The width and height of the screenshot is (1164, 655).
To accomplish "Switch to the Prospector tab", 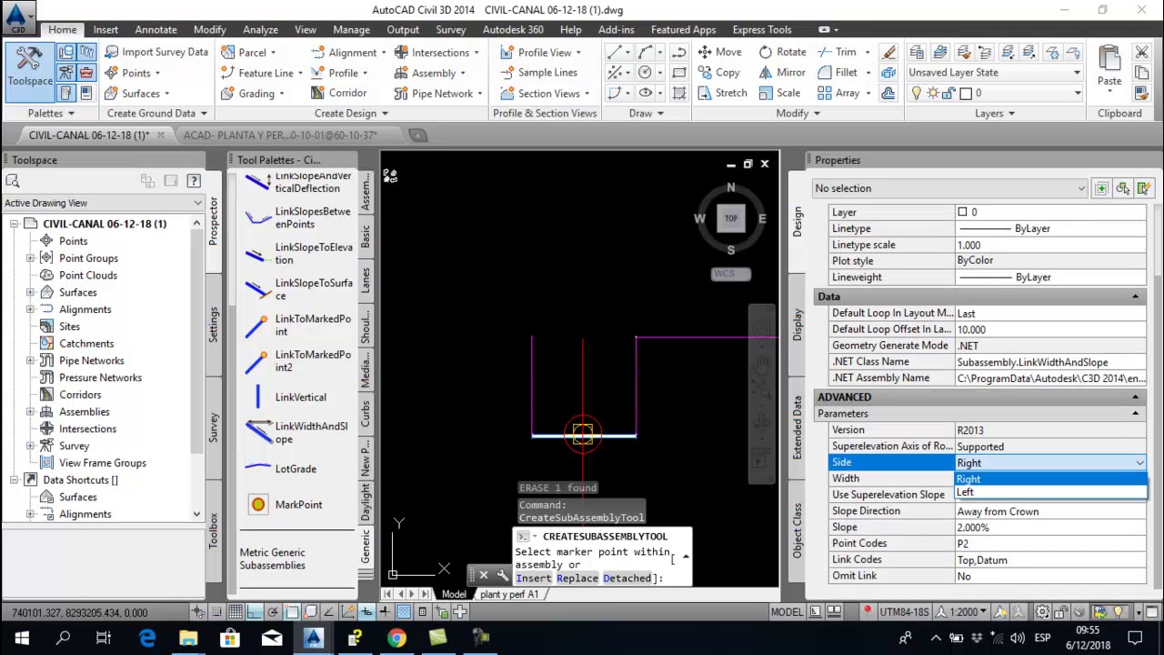I will [x=214, y=221].
